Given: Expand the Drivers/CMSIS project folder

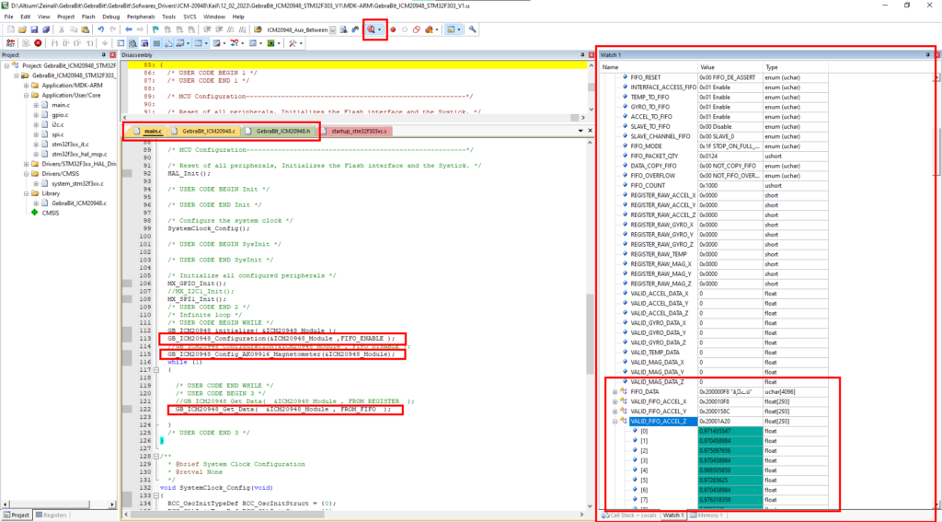Looking at the screenshot, I should pyautogui.click(x=27, y=174).
